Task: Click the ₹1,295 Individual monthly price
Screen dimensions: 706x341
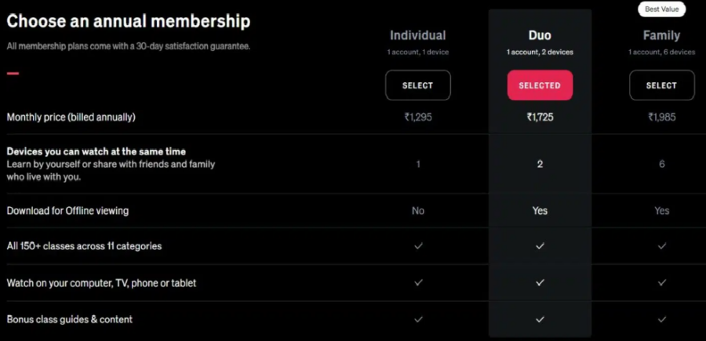Action: point(418,118)
